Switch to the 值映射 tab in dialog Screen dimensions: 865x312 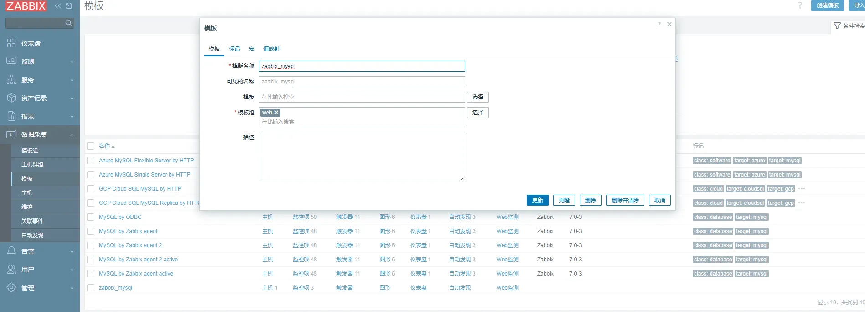[x=272, y=49]
